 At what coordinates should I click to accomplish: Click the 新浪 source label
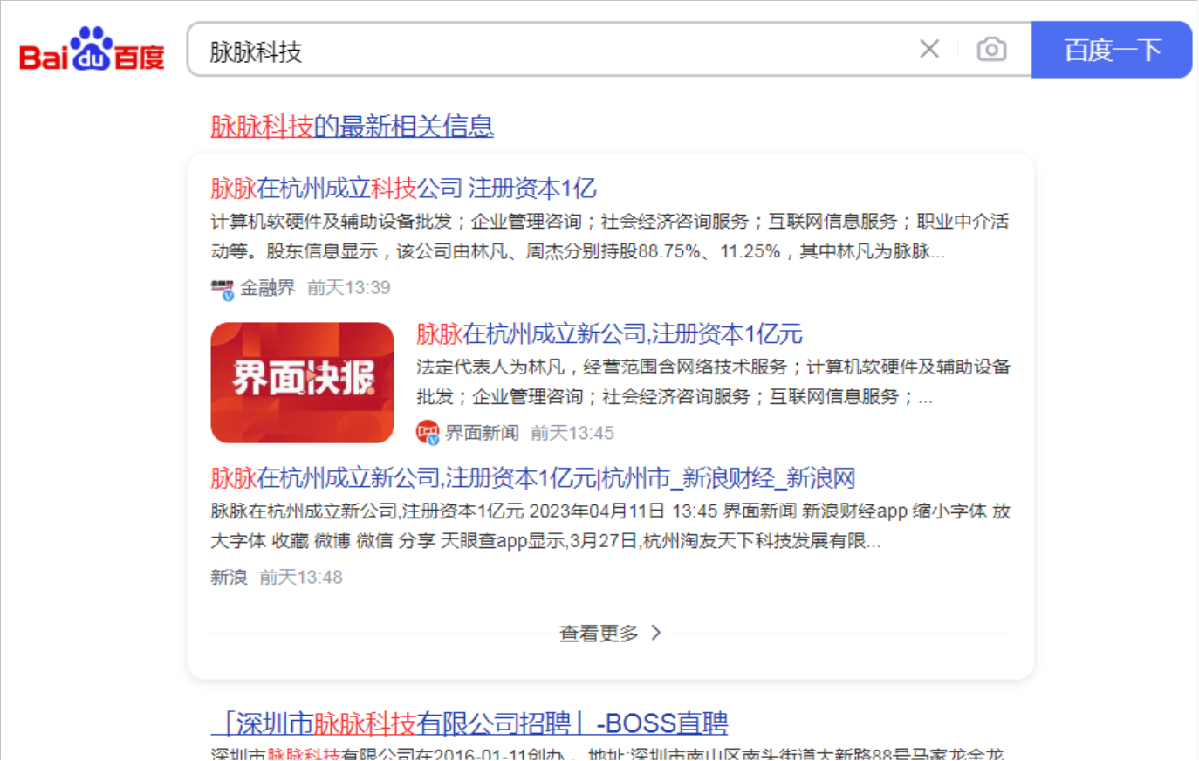[229, 577]
